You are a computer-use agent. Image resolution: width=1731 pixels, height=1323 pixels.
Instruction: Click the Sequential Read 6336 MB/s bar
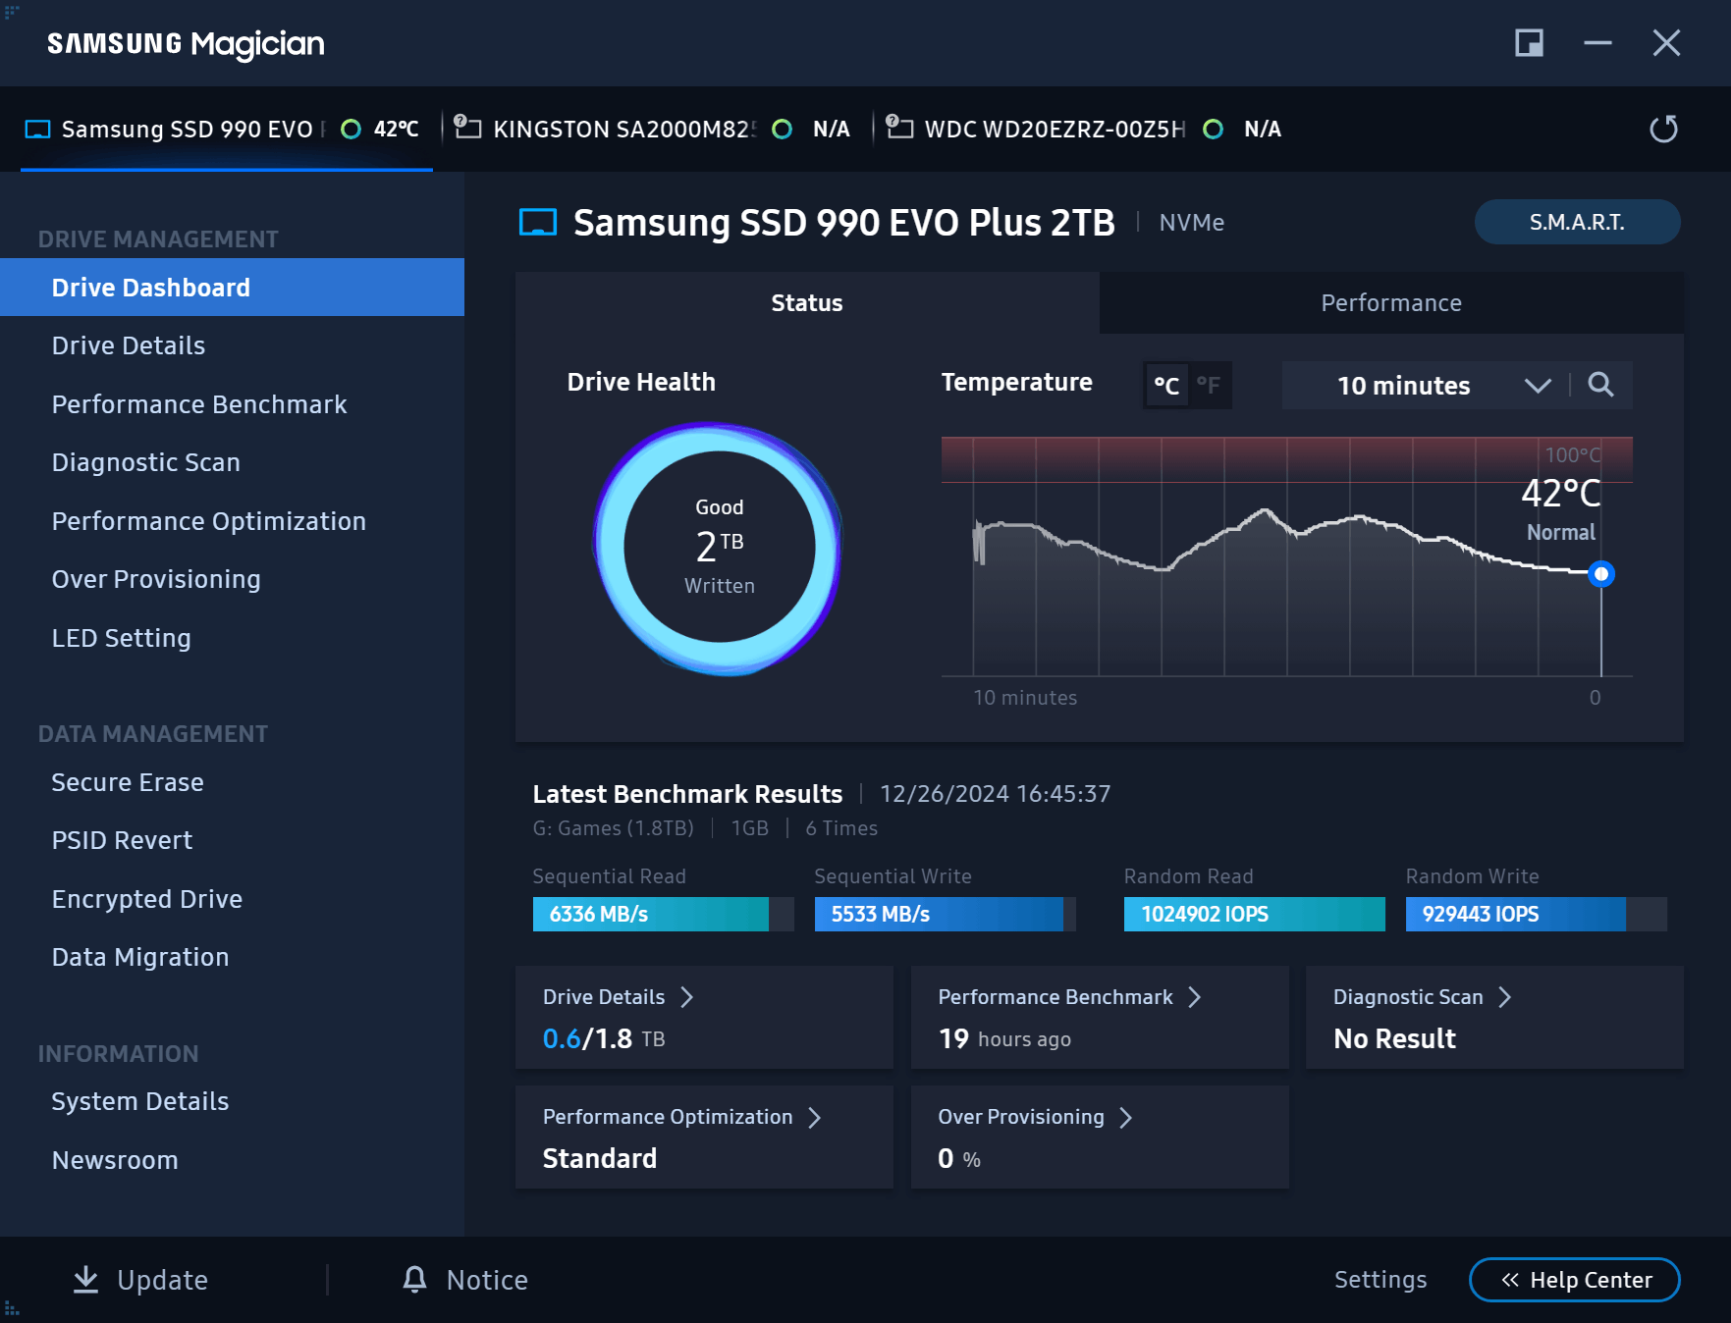[x=663, y=914]
